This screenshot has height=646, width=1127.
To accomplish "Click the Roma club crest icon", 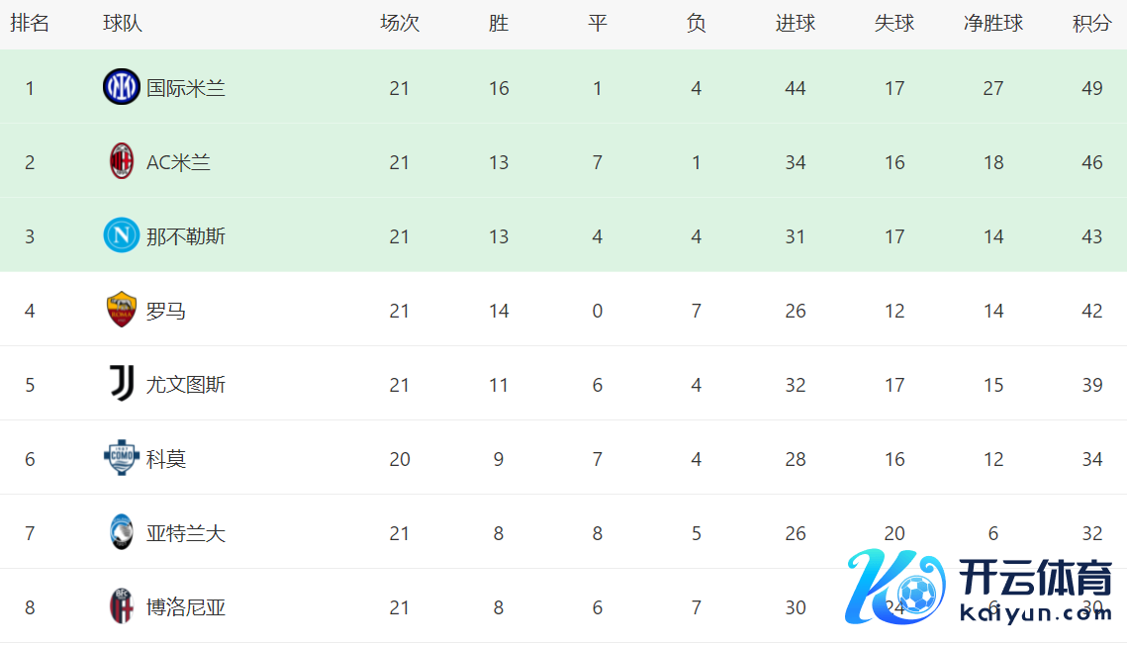I will click(x=121, y=310).
